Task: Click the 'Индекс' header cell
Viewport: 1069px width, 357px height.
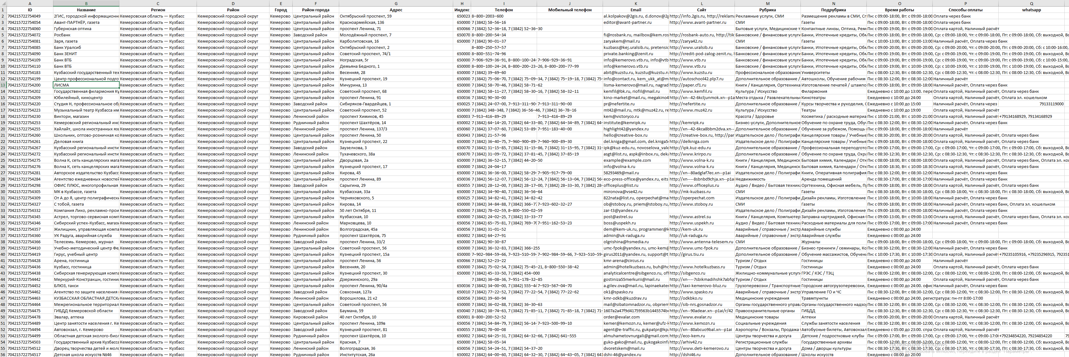Action: (461, 10)
